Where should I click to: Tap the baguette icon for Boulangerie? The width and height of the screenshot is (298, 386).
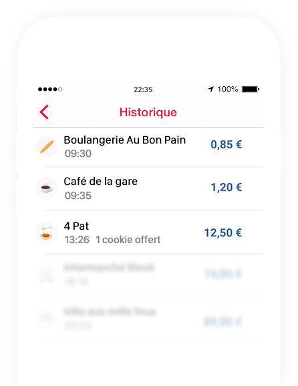click(47, 147)
